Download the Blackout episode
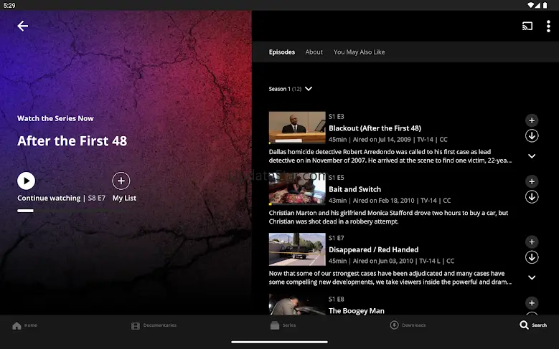 coord(532,136)
